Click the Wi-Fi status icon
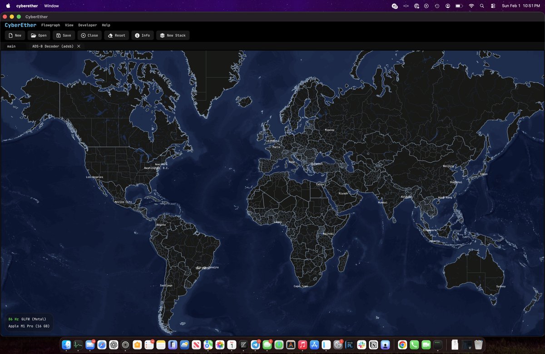This screenshot has height=354, width=545. (x=471, y=6)
